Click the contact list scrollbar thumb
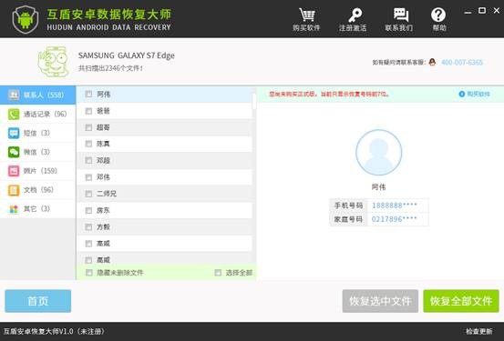The image size is (504, 341). [x=254, y=101]
